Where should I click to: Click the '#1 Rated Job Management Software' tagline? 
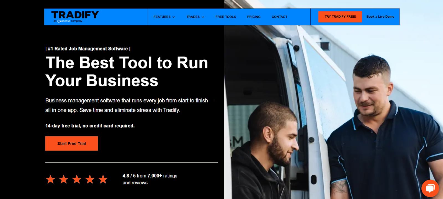click(88, 49)
